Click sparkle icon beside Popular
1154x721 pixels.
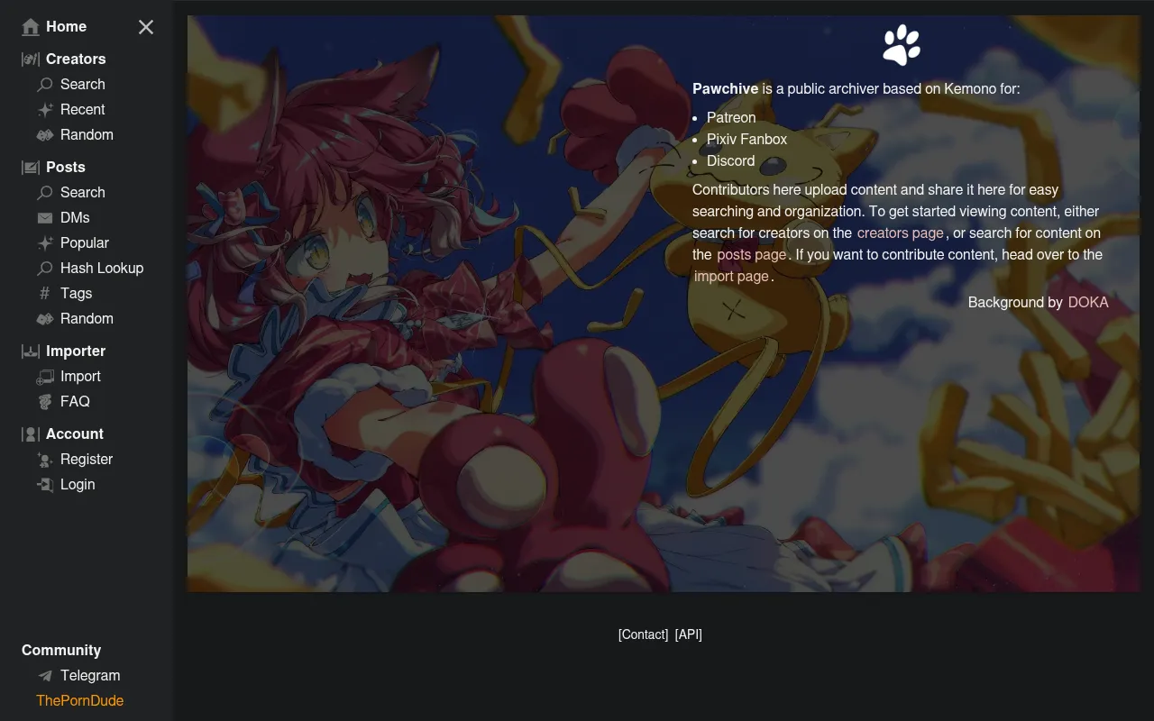pos(45,243)
